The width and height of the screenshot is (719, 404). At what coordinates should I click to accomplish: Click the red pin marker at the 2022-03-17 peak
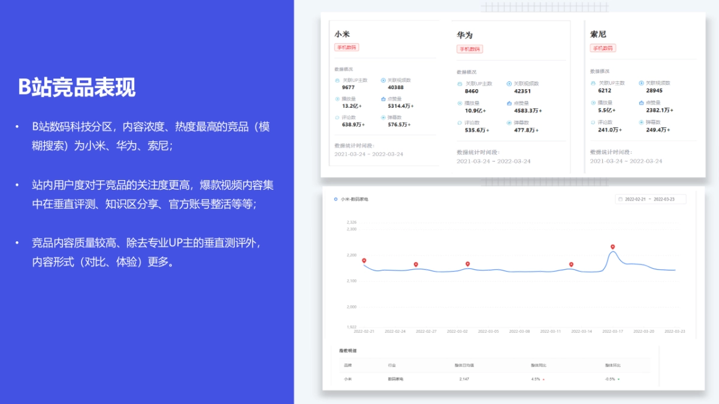click(612, 245)
